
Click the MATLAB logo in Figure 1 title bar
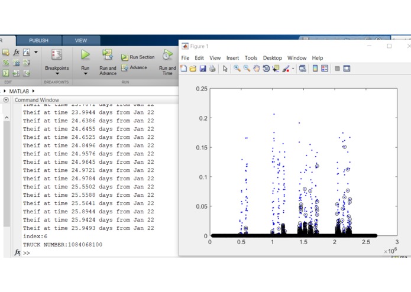click(185, 46)
